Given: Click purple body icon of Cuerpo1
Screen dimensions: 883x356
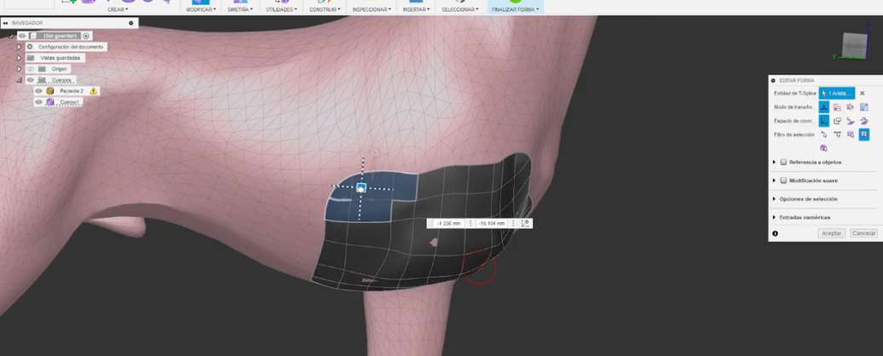Looking at the screenshot, I should 50,102.
